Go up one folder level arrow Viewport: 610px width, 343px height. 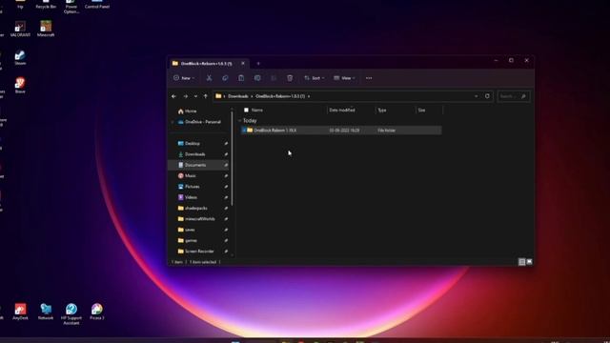pos(206,96)
